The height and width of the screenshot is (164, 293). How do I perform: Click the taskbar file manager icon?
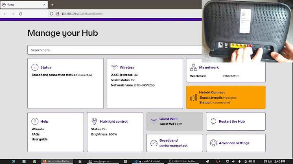(80, 162)
